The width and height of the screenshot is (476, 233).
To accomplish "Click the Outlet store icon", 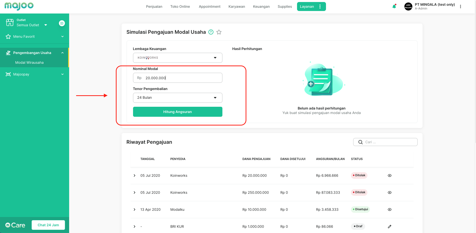I will pyautogui.click(x=10, y=22).
